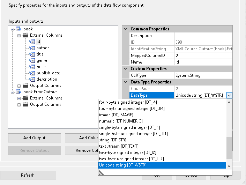Click the author column icon
This screenshot has height=185, width=246.
[x=32, y=48]
